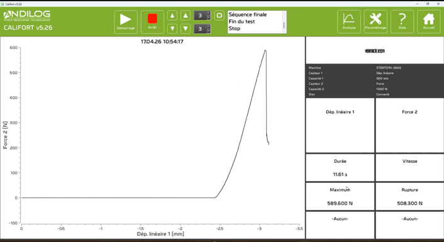
Task: Click the Force 2 [N] axis label
Action: (5, 135)
